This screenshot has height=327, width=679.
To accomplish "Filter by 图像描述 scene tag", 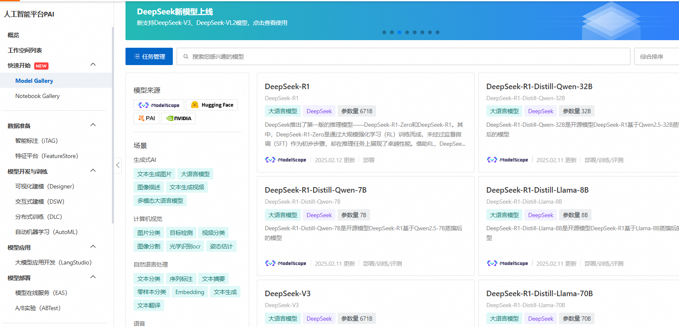I will coord(149,187).
